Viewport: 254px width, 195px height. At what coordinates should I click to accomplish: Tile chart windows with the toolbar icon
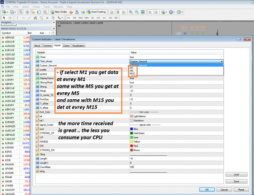143,12
